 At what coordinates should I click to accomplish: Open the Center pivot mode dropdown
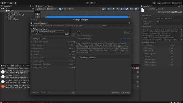point(41,9)
